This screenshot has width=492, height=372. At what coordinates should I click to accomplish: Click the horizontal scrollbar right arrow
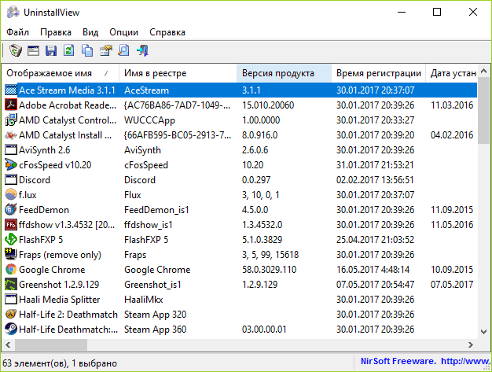pyautogui.click(x=470, y=344)
